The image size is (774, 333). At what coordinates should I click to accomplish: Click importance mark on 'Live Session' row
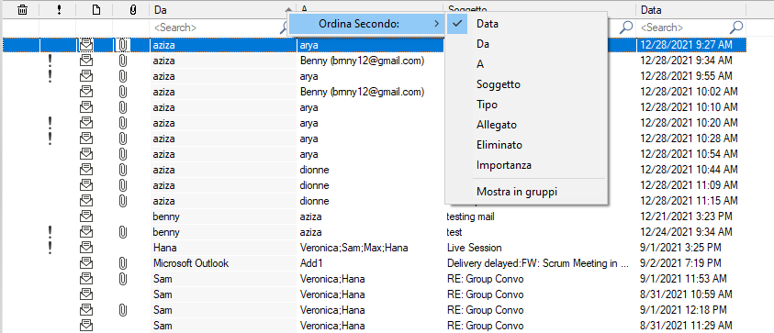coord(50,247)
